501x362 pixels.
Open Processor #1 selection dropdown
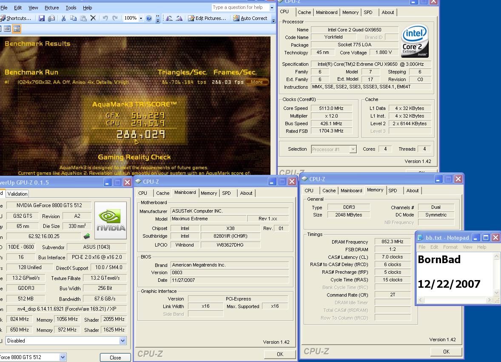click(x=353, y=149)
